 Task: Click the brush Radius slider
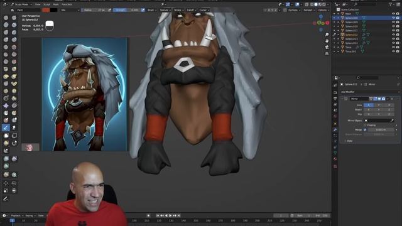[x=94, y=10]
